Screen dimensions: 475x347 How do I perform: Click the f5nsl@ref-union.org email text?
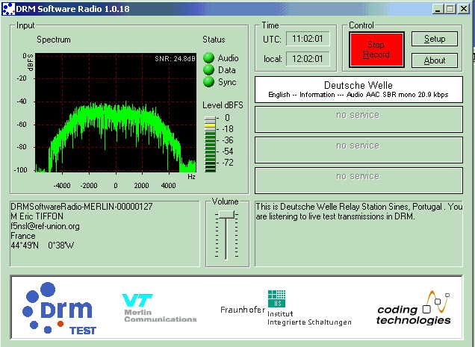(45, 226)
